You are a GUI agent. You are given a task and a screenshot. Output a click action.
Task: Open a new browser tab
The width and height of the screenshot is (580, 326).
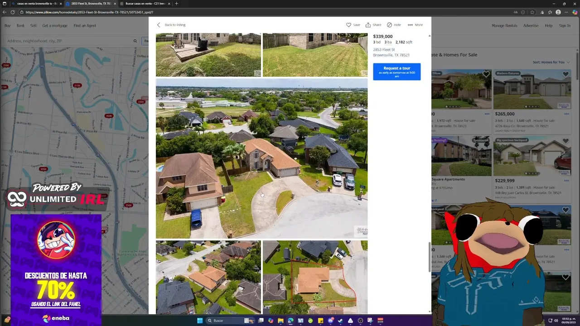176,4
